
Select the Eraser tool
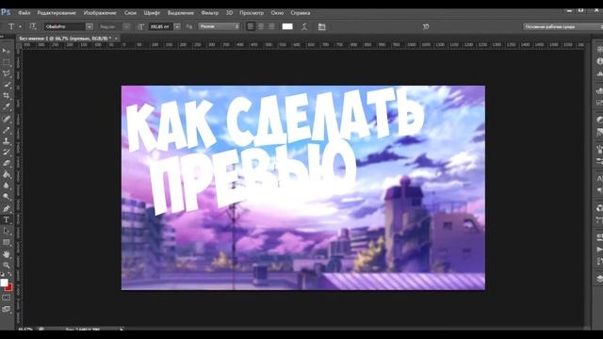7,163
